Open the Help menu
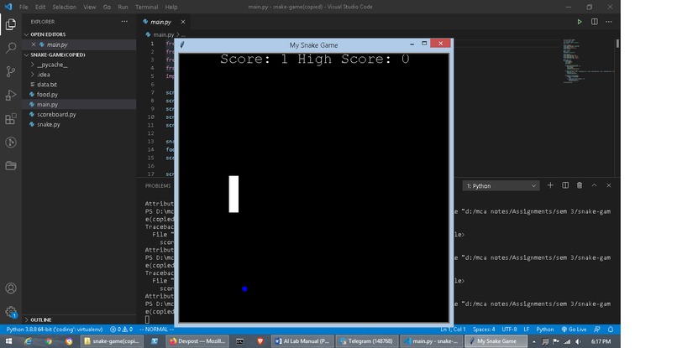The height and width of the screenshot is (348, 677). [171, 7]
